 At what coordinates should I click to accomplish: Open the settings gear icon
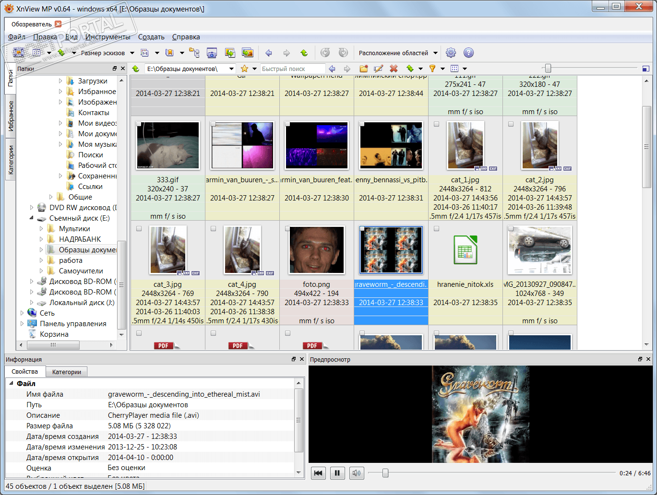[451, 53]
